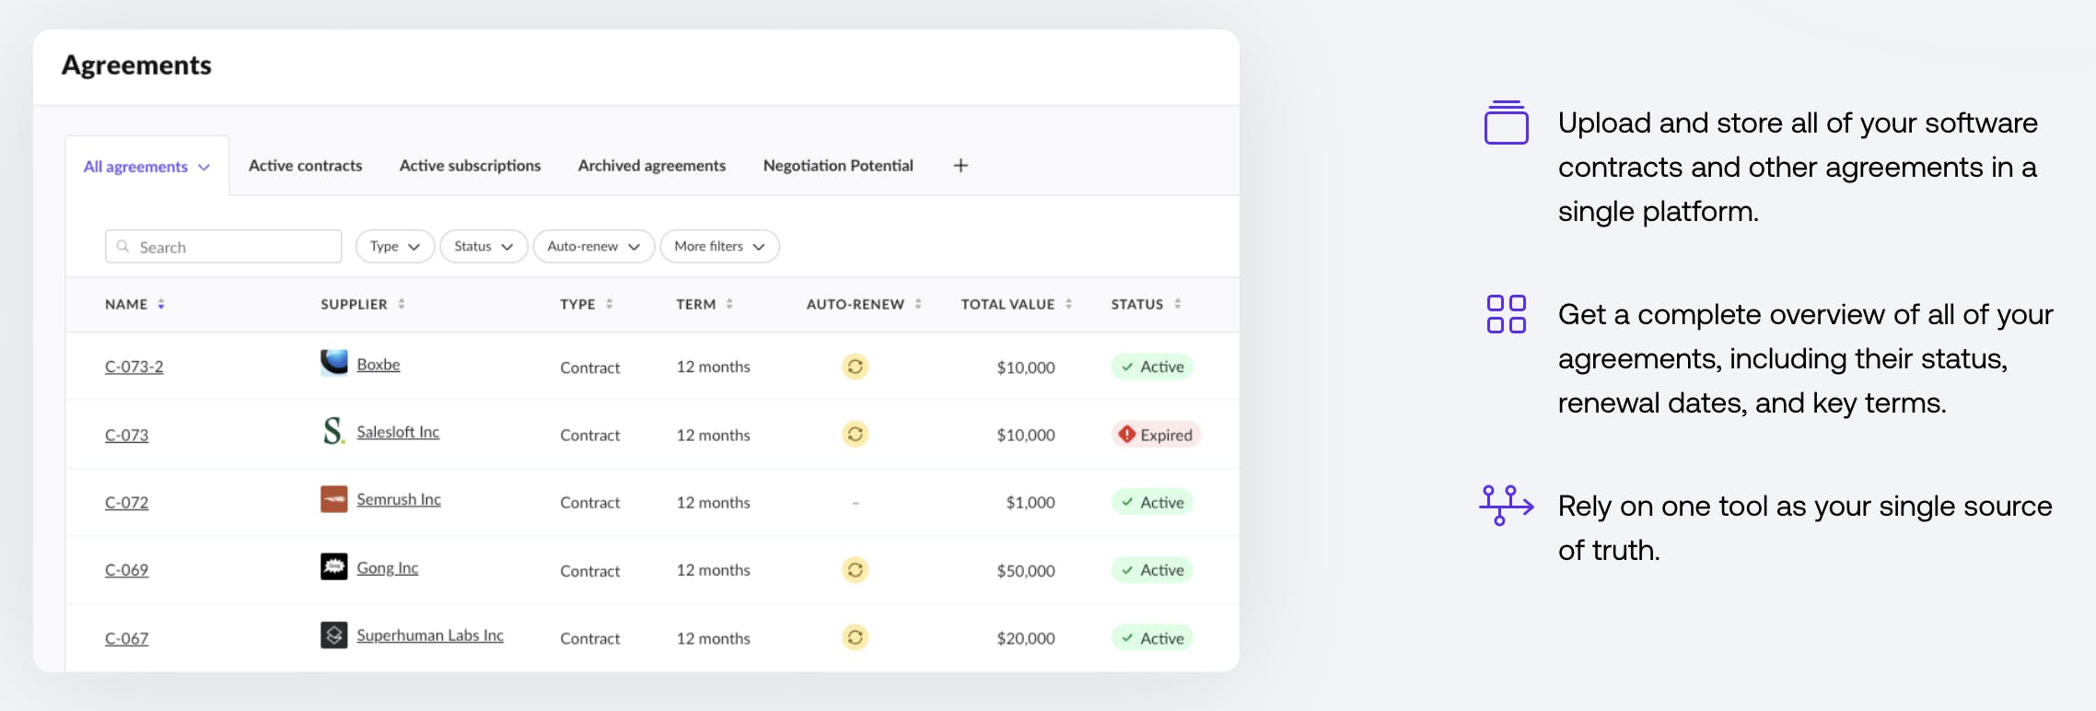Click the Boxbe supplier logo icon
Screen dimensions: 2096x711
point(333,363)
